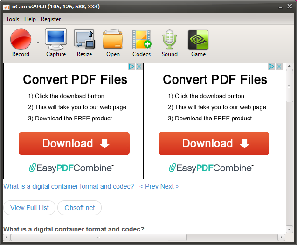Image resolution: width=297 pixels, height=245 pixels.
Task: Click the vertical scrollbar down arrow
Action: coord(289,229)
